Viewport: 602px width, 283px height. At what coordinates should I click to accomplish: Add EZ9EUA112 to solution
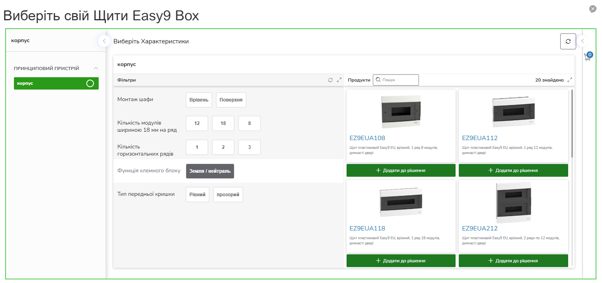pyautogui.click(x=513, y=170)
